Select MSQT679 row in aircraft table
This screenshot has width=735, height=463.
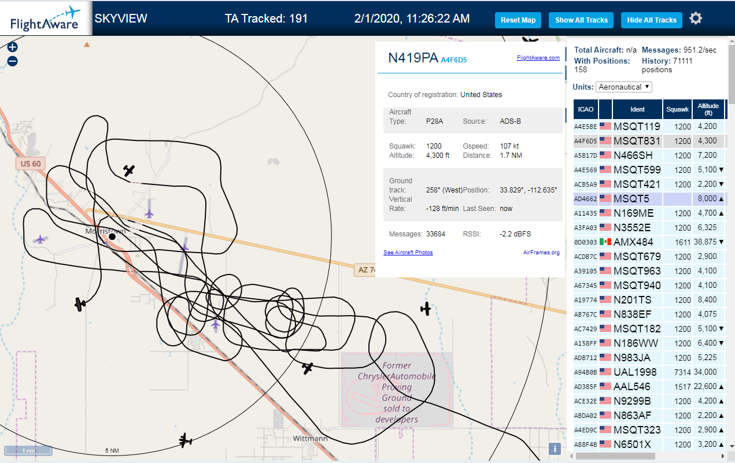tap(649, 256)
